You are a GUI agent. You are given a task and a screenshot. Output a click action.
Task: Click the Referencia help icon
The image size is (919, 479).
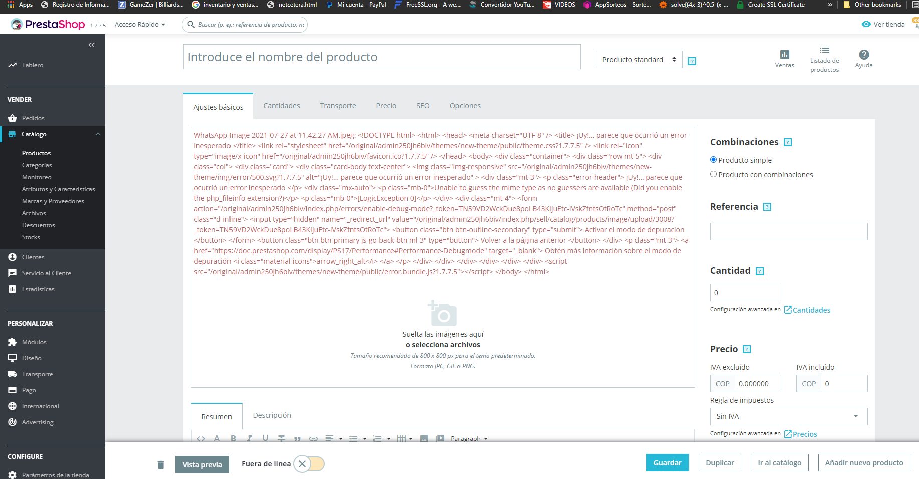coord(767,207)
